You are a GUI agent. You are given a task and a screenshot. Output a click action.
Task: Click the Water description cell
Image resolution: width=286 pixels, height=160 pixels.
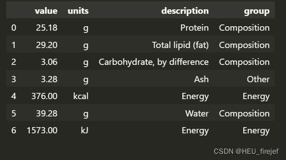point(197,113)
